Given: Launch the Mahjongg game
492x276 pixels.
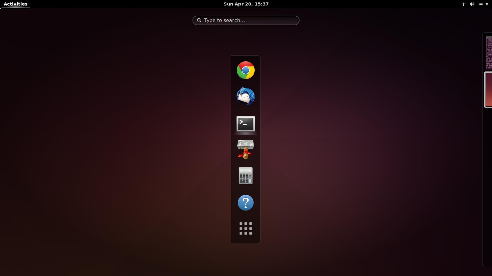Looking at the screenshot, I should click(x=245, y=149).
